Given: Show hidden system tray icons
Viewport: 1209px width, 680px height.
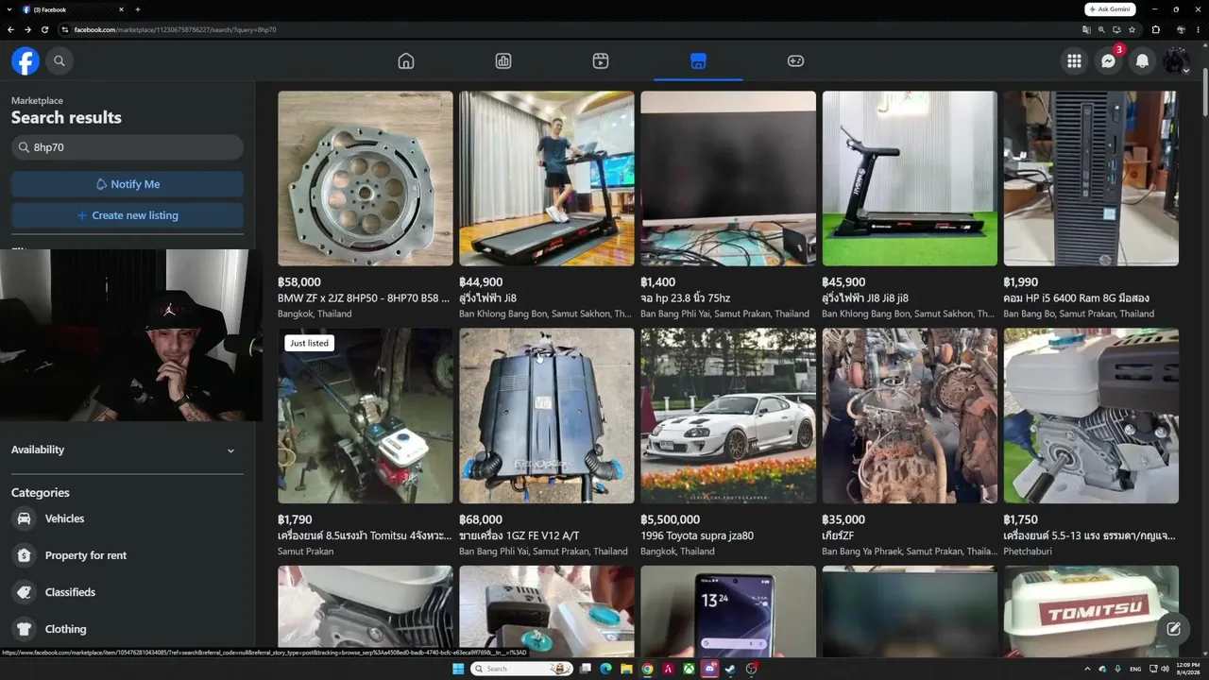Looking at the screenshot, I should pyautogui.click(x=1087, y=669).
